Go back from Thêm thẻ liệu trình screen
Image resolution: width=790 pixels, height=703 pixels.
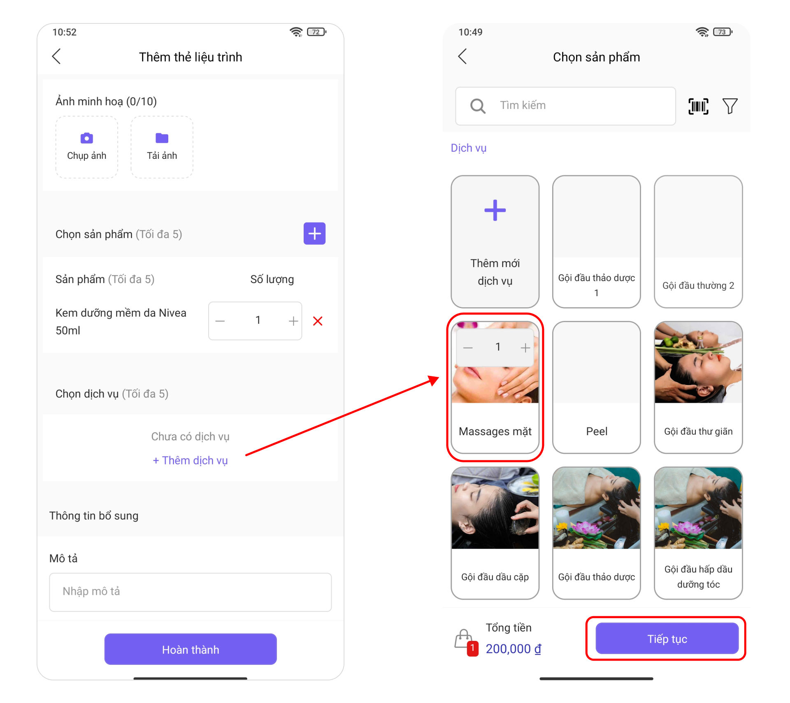(x=57, y=57)
